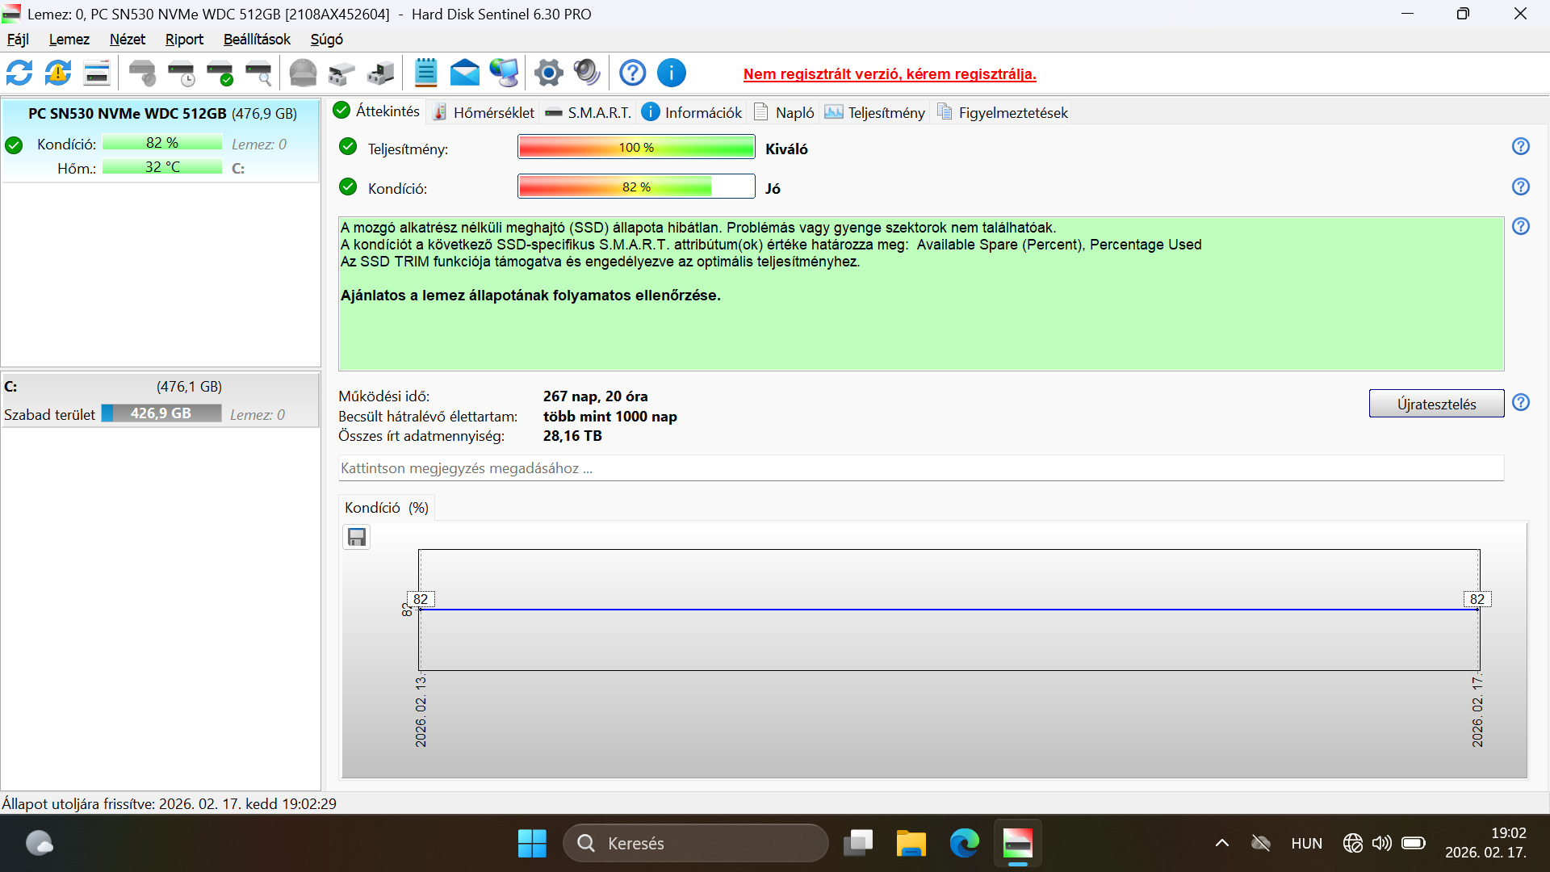Image resolution: width=1550 pixels, height=872 pixels.
Task: Open settings via the gear toolbar icon
Action: coord(549,73)
